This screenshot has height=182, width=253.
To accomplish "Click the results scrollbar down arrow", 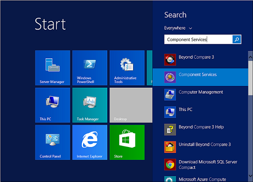I will 250,176.
